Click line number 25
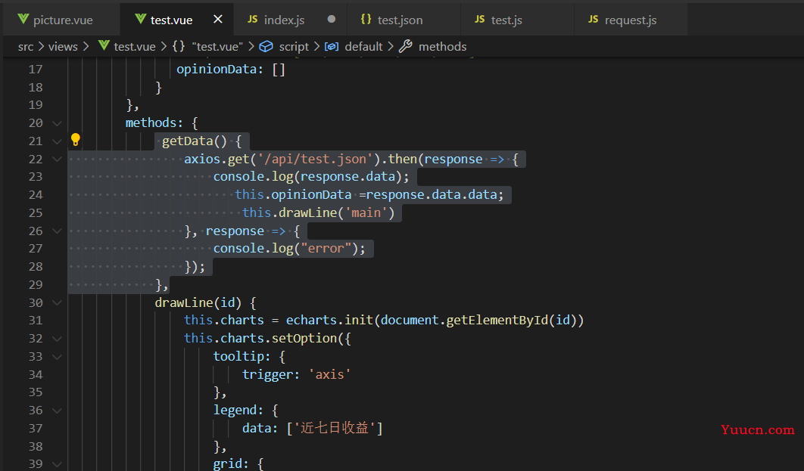This screenshot has width=804, height=471. [x=36, y=212]
